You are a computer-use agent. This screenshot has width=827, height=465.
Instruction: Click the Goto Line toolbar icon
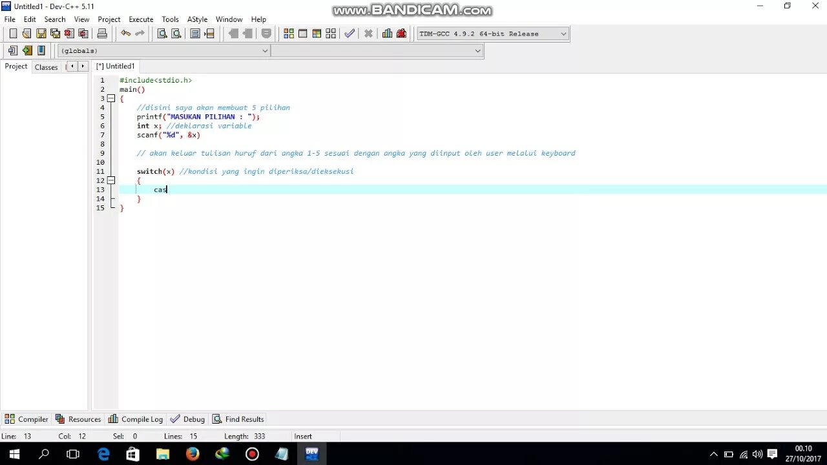[209, 34]
